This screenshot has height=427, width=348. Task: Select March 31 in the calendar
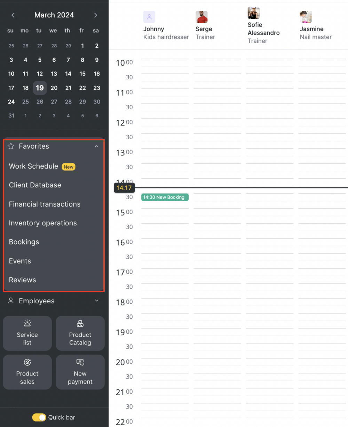click(11, 116)
